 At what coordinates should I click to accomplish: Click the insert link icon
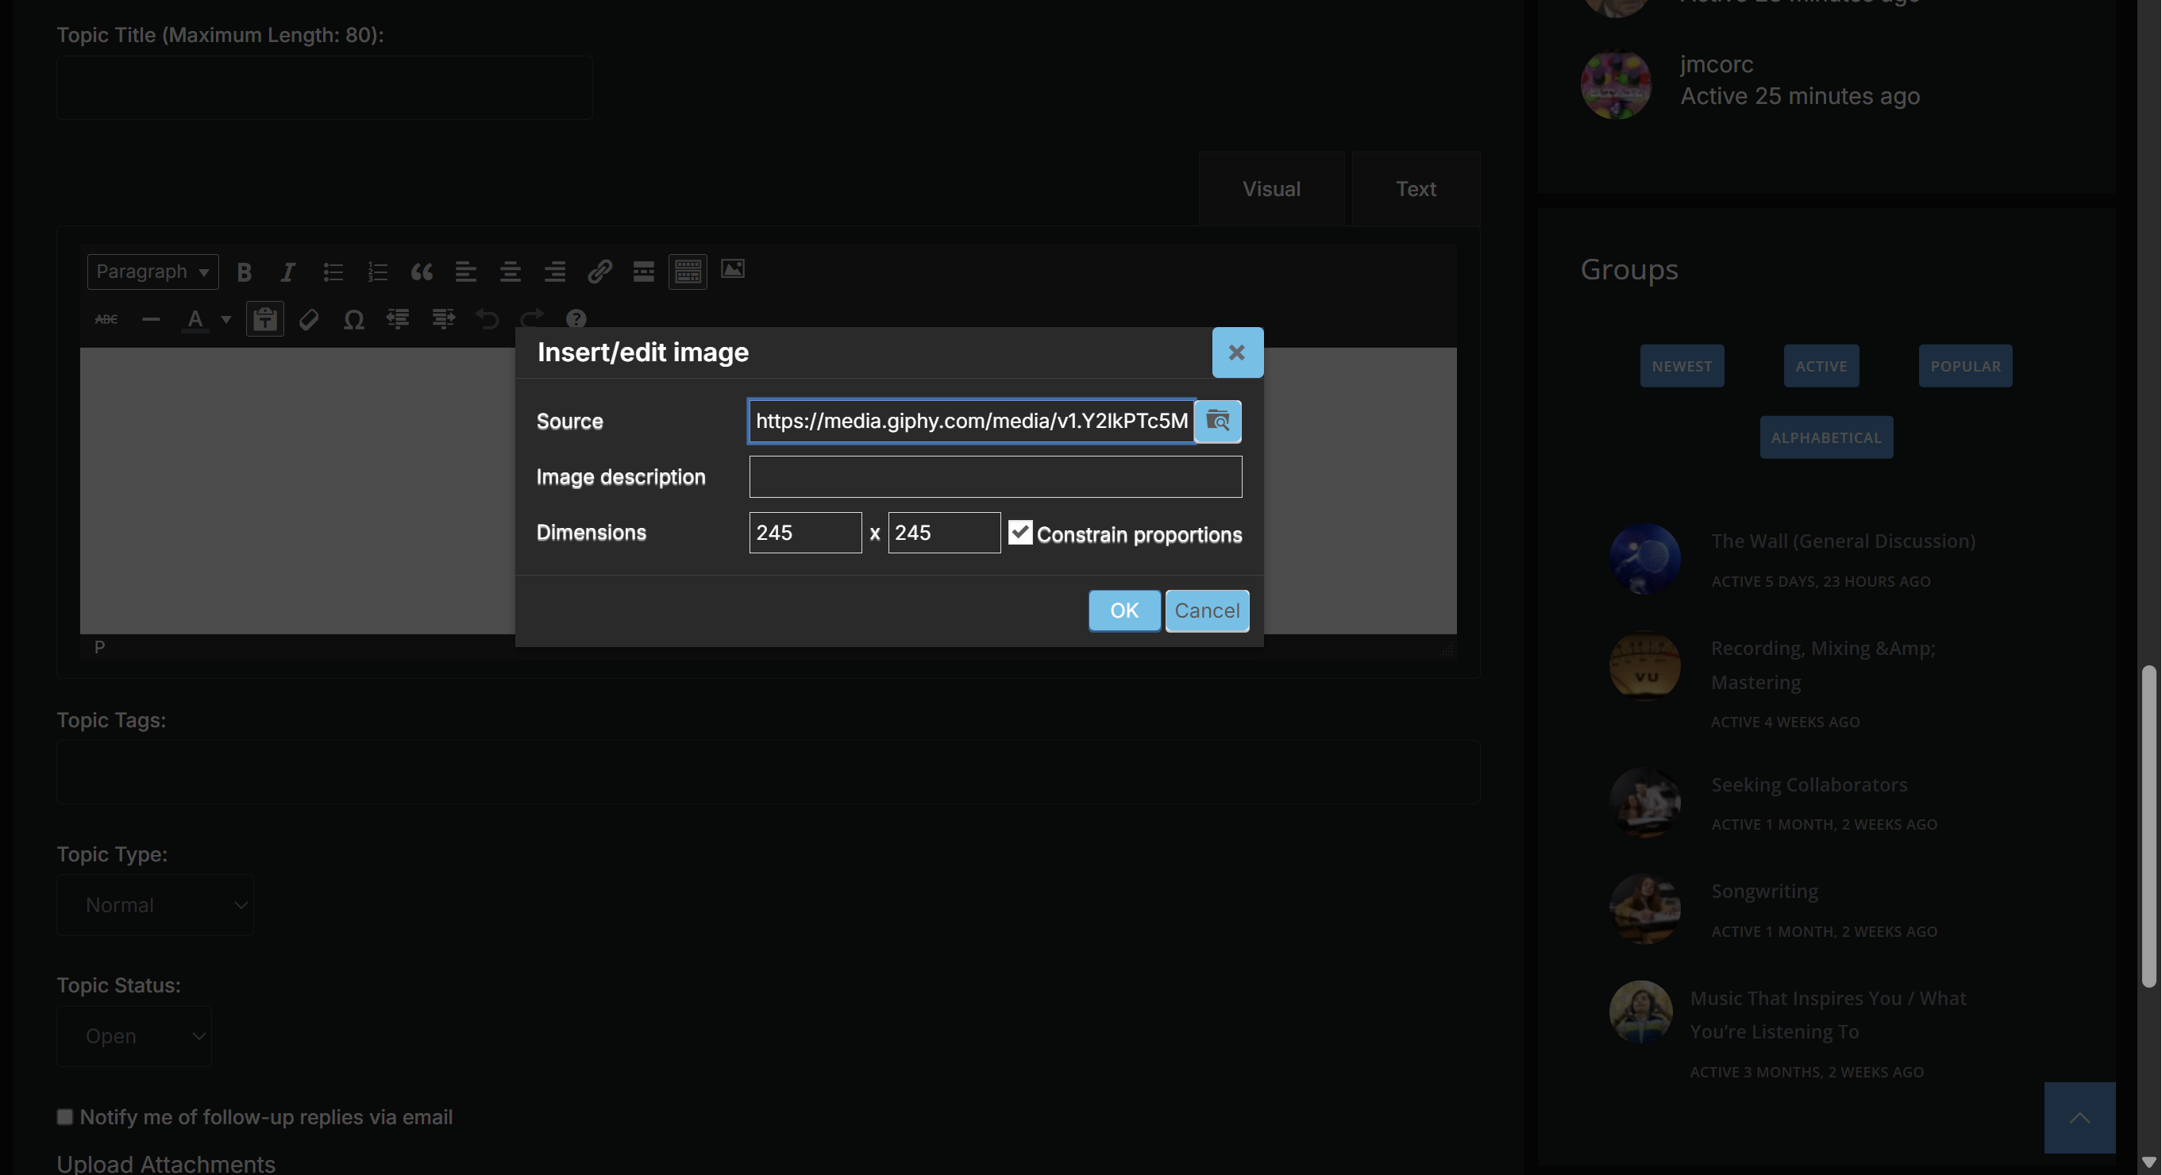point(599,272)
